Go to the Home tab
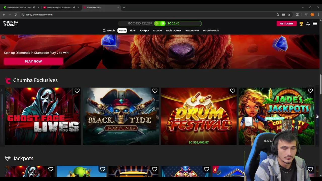This screenshot has height=181, width=322. (122, 30)
